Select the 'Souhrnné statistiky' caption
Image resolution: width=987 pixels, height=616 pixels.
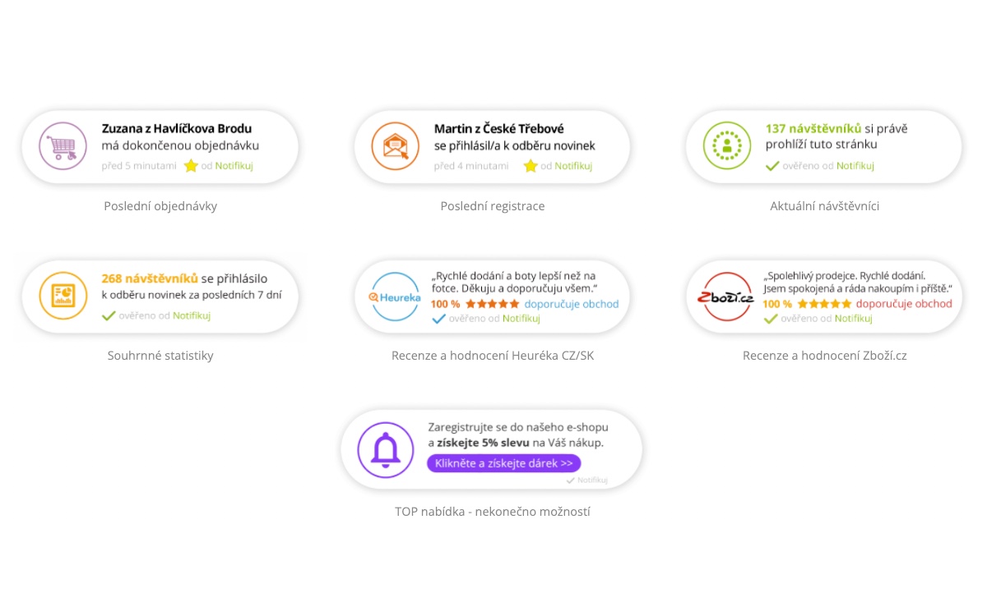pos(160,356)
